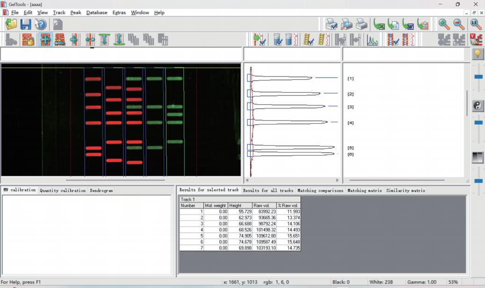This screenshot has width=485, height=288.
Task: Switch to the MW calibration tab
Action: (20, 190)
